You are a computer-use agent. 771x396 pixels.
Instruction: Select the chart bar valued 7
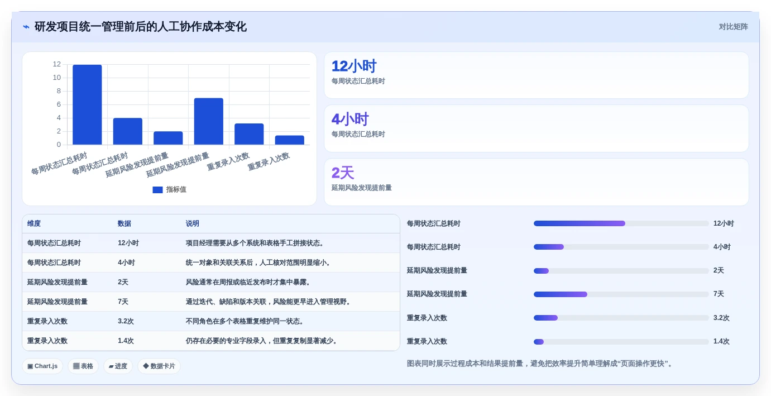point(209,122)
